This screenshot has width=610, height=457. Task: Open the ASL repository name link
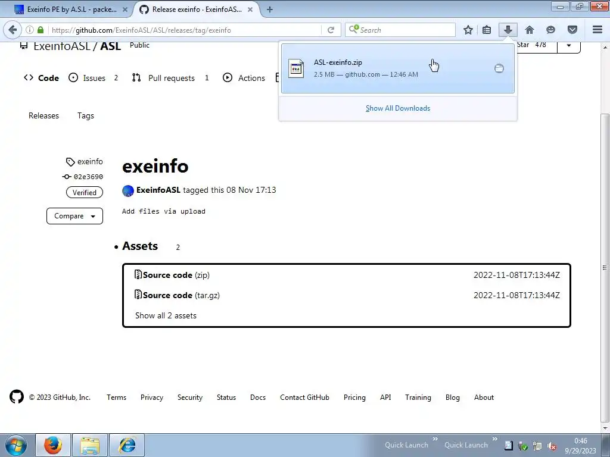[110, 46]
